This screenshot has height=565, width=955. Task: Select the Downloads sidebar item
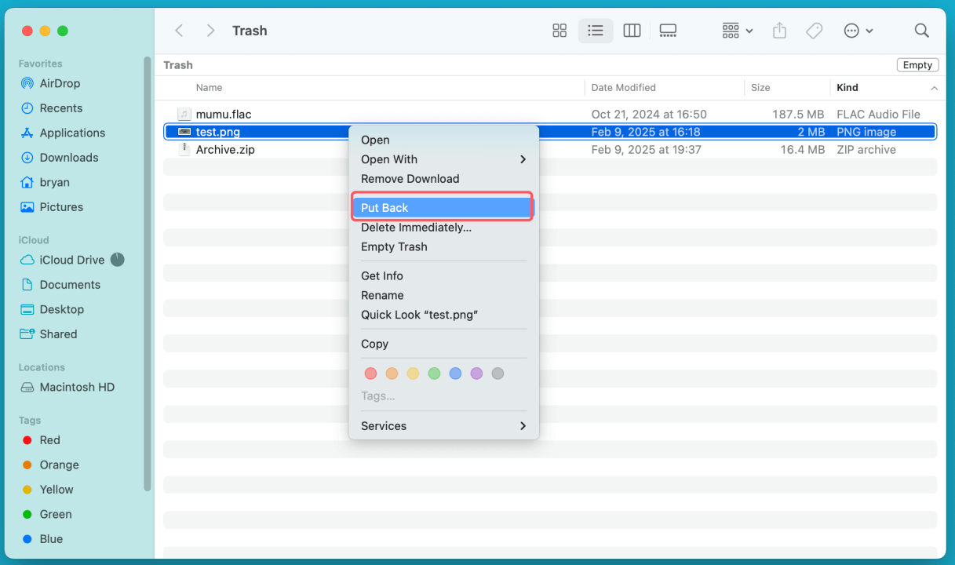point(67,157)
